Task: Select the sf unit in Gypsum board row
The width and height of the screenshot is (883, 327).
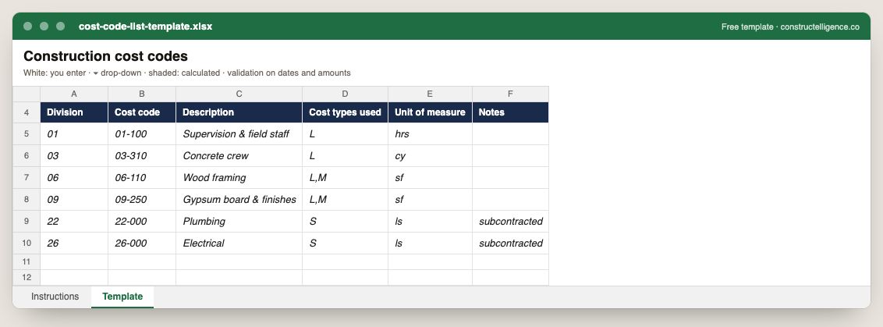Action: click(x=430, y=200)
